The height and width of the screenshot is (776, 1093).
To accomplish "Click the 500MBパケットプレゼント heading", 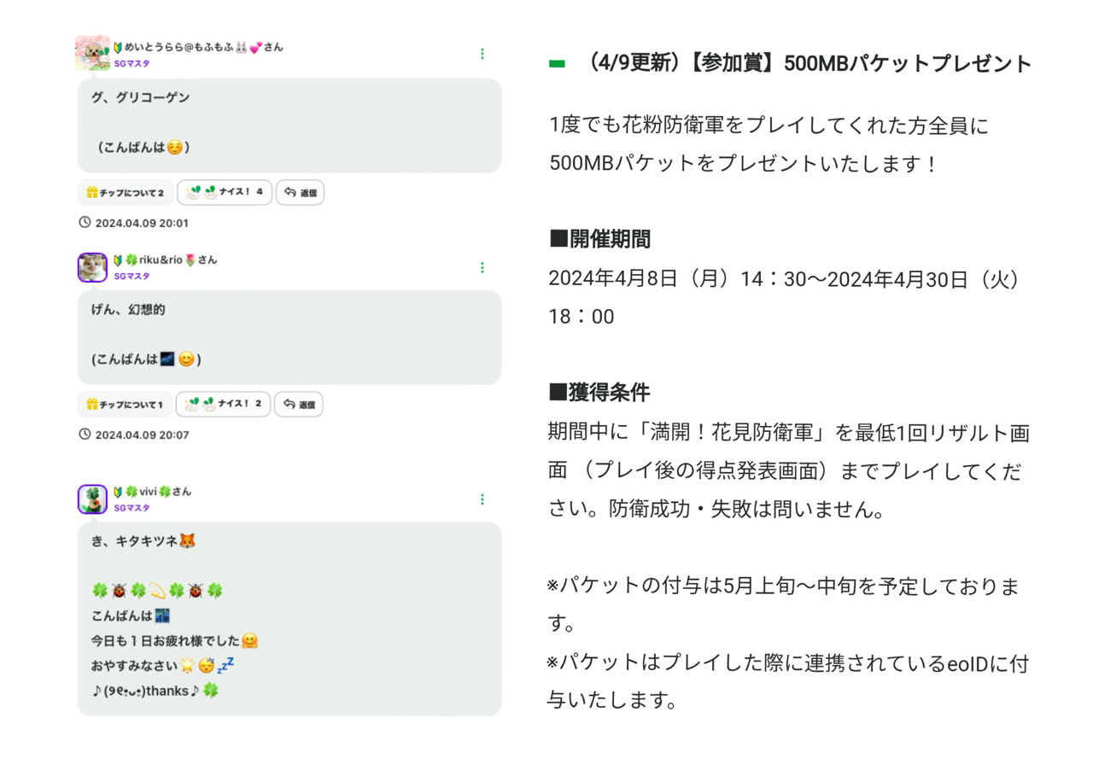I will click(808, 64).
